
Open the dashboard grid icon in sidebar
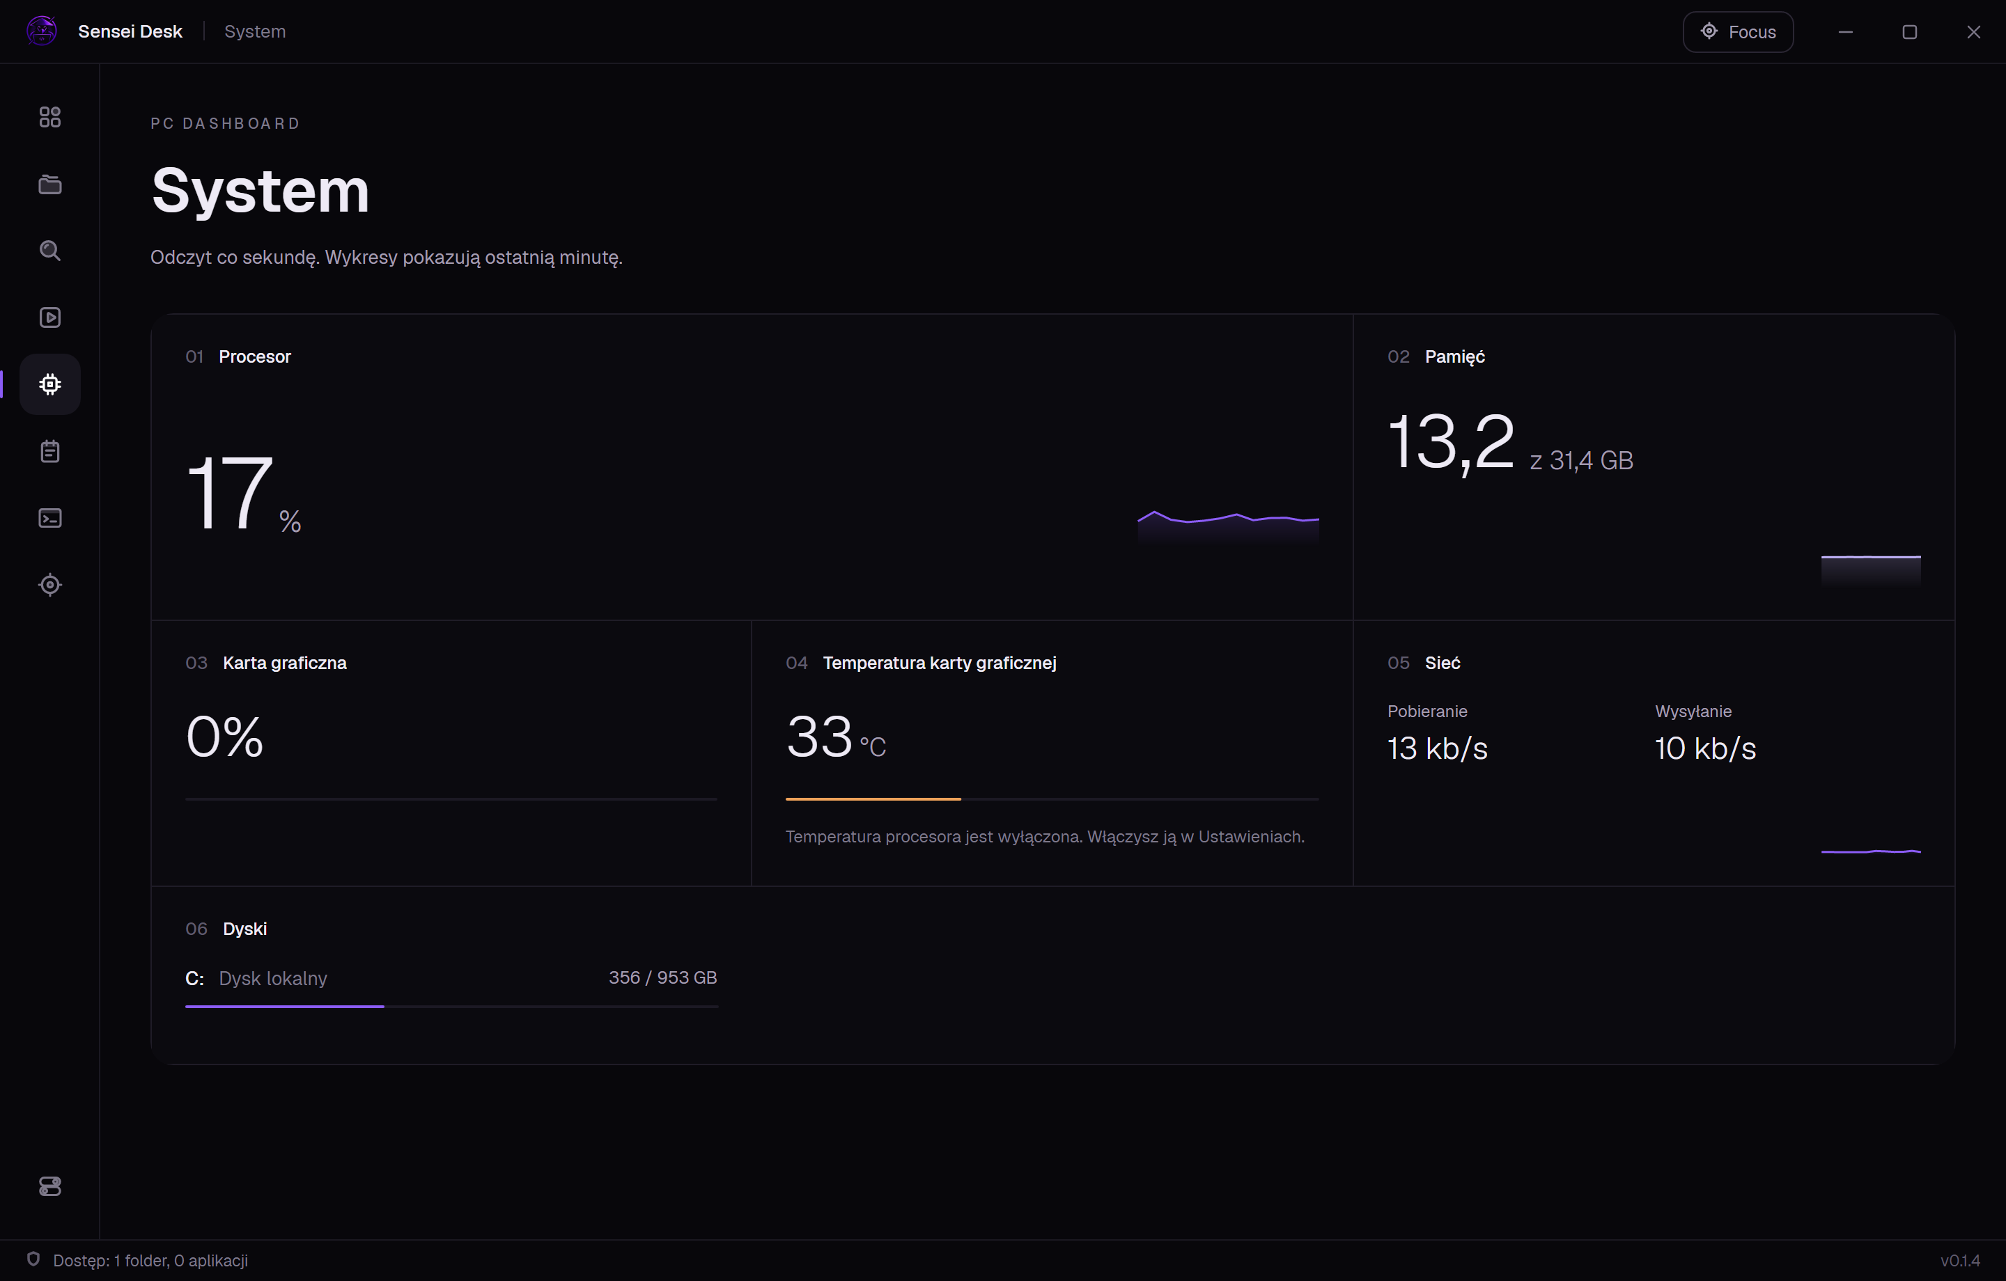tap(50, 118)
